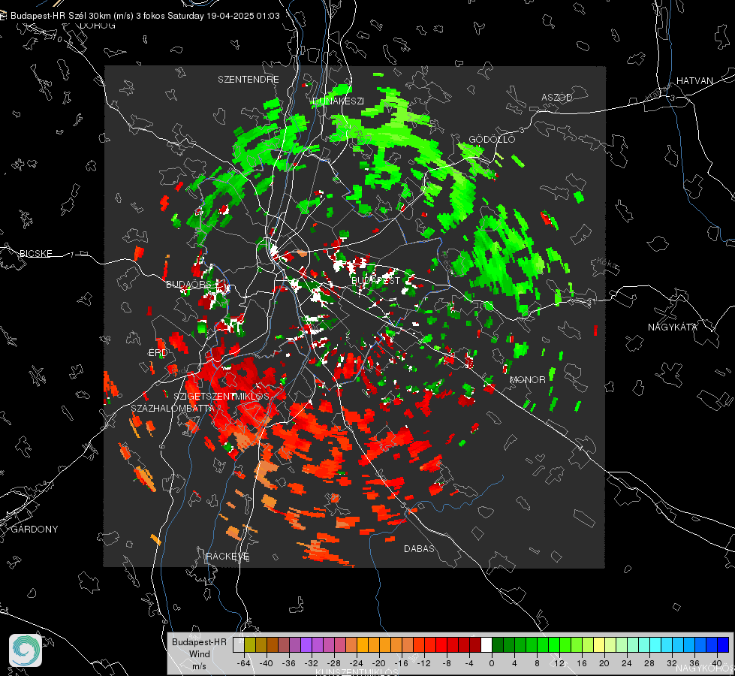Click the RÁCKEVE map label
Image resolution: width=735 pixels, height=676 pixels.
pos(227,557)
